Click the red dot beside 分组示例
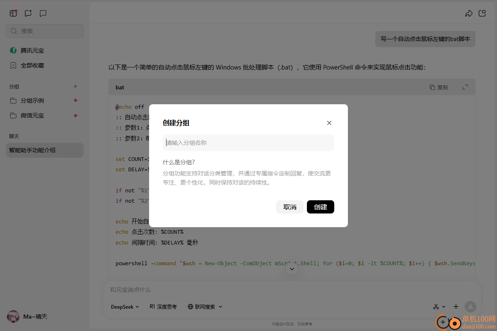The width and height of the screenshot is (497, 331). click(x=75, y=101)
